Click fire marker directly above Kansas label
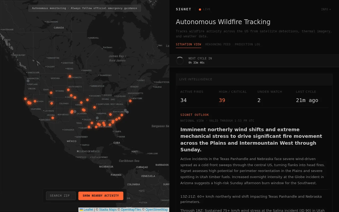This screenshot has height=212, width=339. [x=81, y=103]
